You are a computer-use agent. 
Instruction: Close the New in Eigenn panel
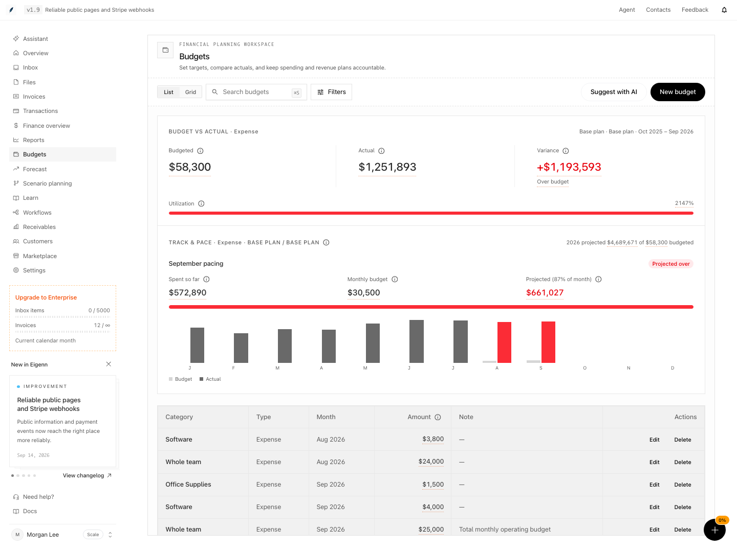[109, 364]
